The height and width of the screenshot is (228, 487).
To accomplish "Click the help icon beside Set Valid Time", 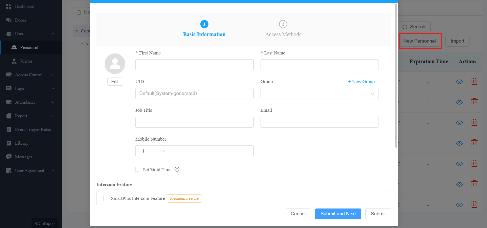I will coord(177,169).
